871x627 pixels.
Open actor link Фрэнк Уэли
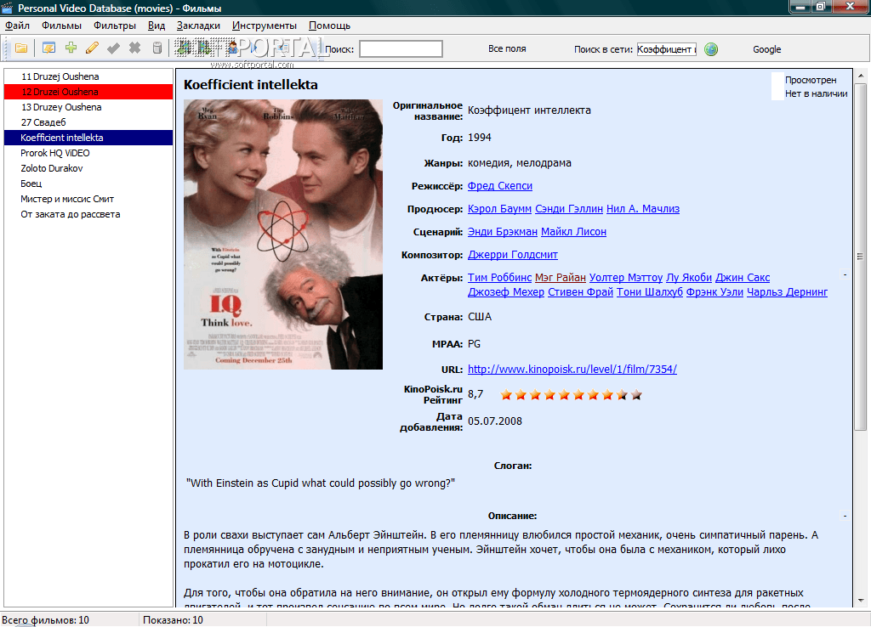click(714, 292)
